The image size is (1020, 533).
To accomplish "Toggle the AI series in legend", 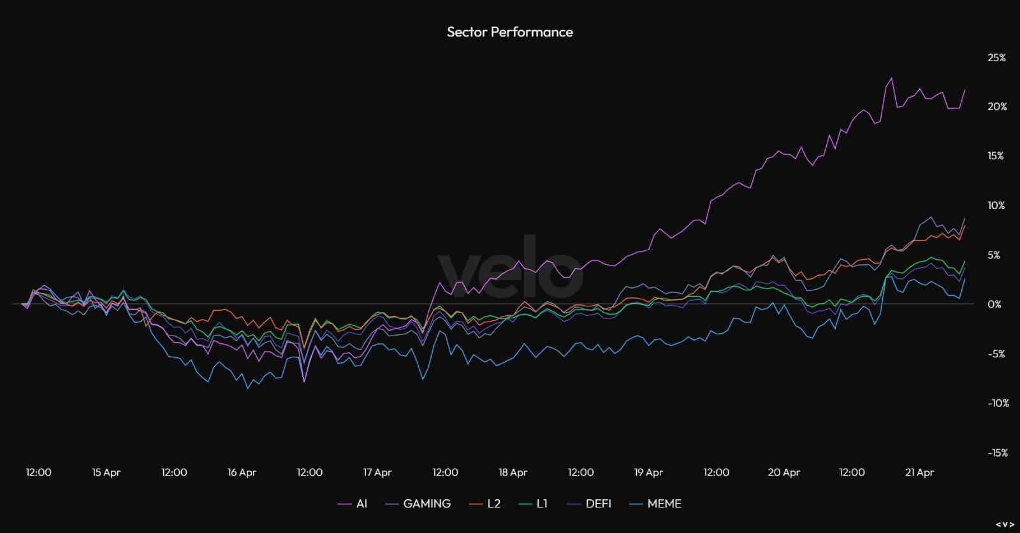I will coord(353,504).
